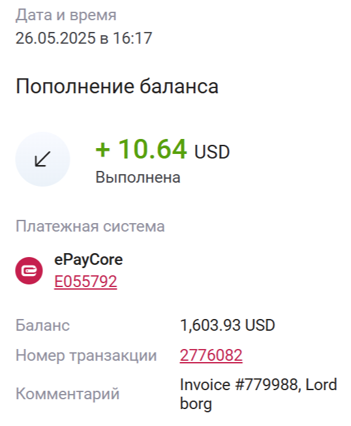Screen dimensions: 351x426
Task: Click the Баланс label
Action: pyautogui.click(x=42, y=325)
